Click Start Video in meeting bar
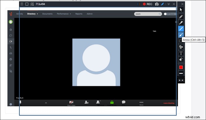 (72, 103)
